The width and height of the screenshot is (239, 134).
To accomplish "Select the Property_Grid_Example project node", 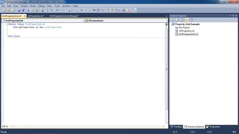I will point(187,24).
